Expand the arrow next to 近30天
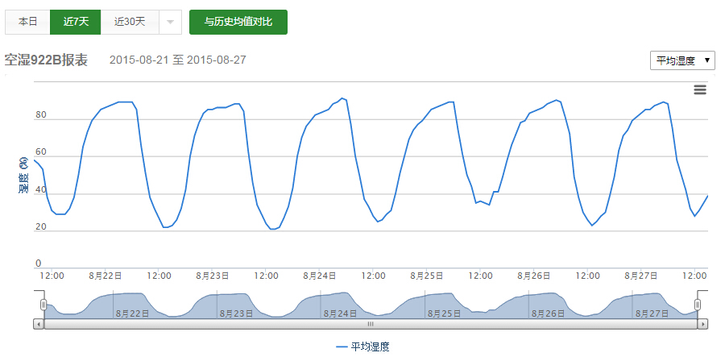This screenshot has height=361, width=725. [x=170, y=23]
